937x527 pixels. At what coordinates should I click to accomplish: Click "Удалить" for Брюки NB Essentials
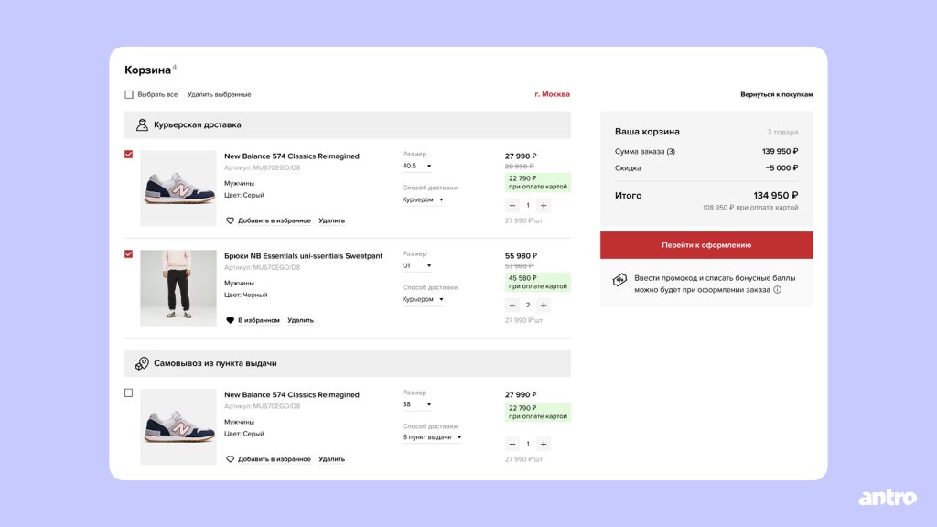[x=300, y=320]
